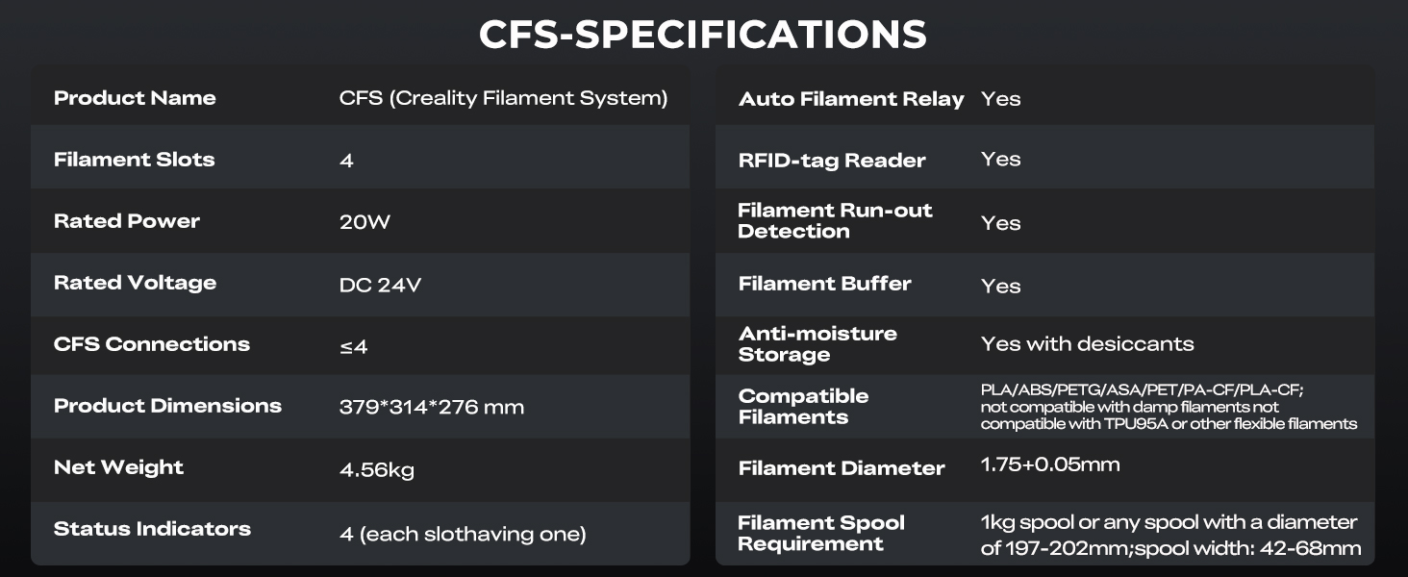
Task: Click the RFID-tag Reader label
Action: (832, 161)
